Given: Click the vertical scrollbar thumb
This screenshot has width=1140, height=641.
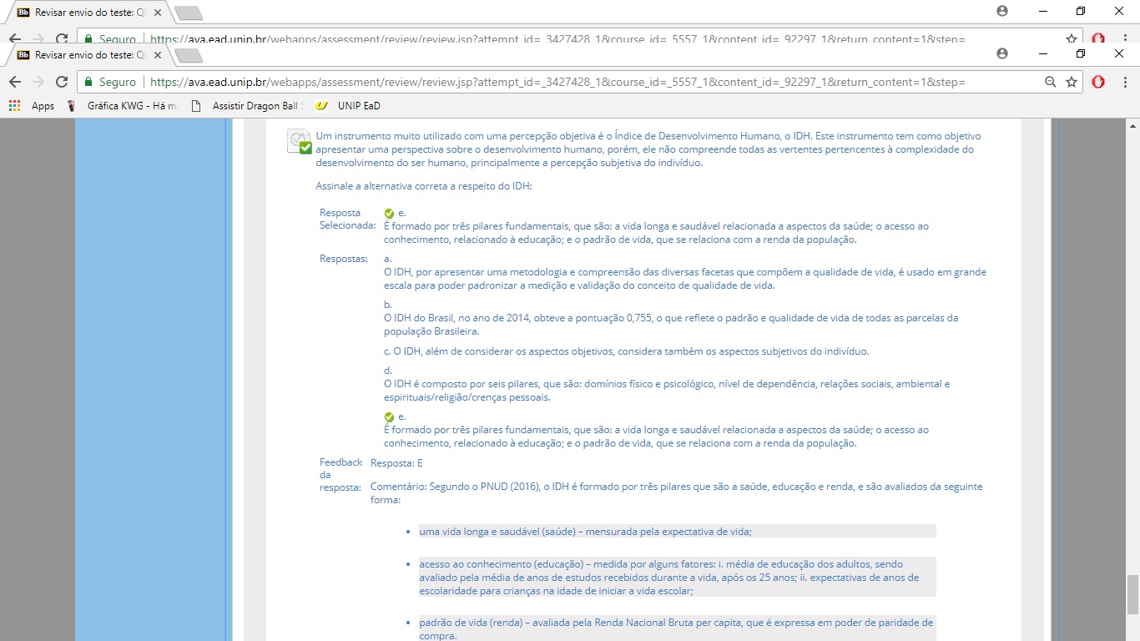Looking at the screenshot, I should click(x=1132, y=594).
